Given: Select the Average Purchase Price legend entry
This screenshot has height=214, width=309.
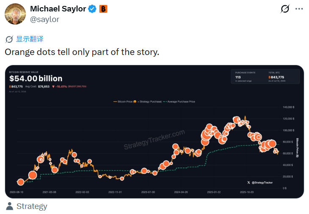Looking at the screenshot, I should click(179, 102).
